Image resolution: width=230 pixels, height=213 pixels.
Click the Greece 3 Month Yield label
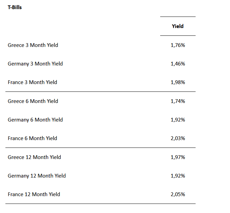33,45
